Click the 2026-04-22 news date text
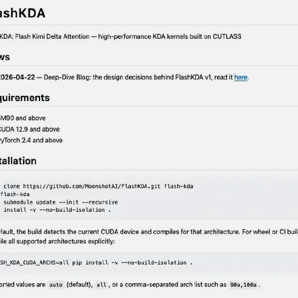Image resolution: width=298 pixels, height=298 pixels. [x=17, y=77]
